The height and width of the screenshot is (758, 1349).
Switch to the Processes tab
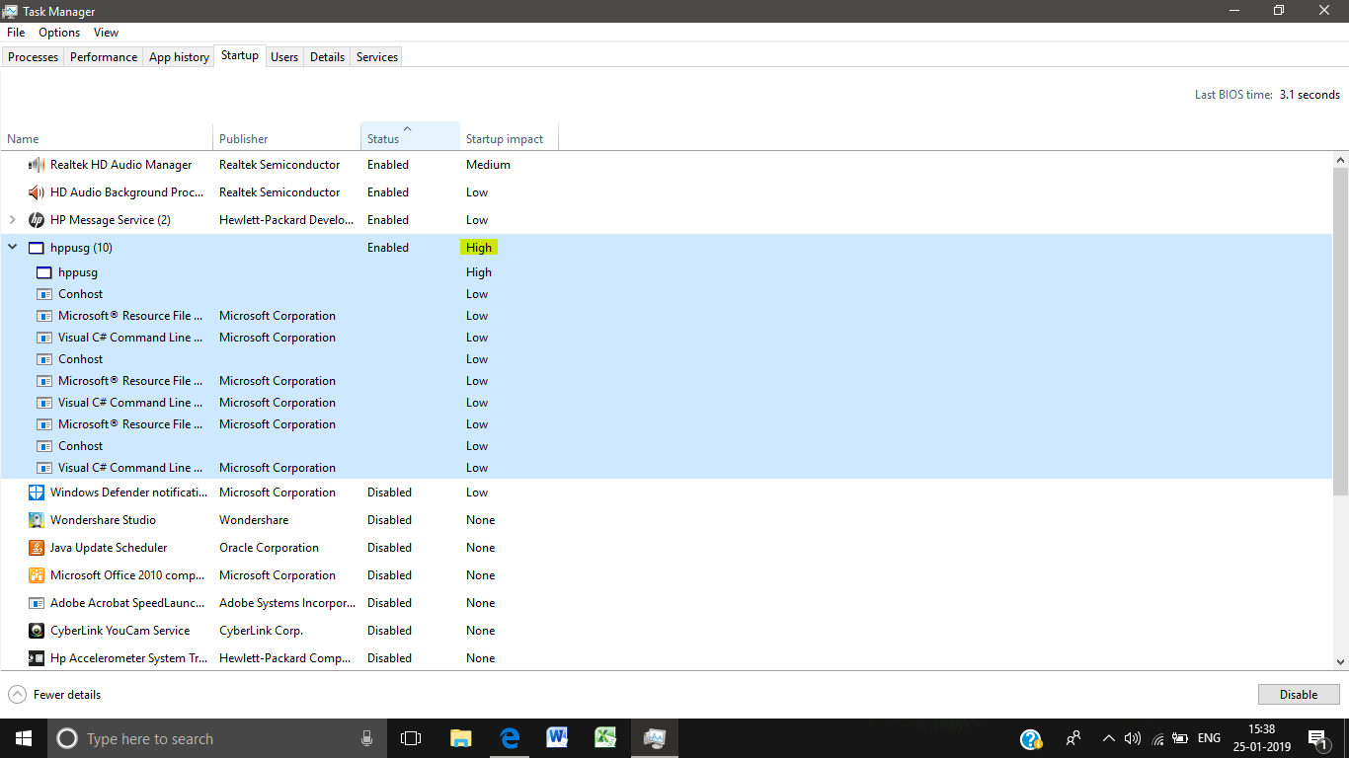[x=33, y=57]
